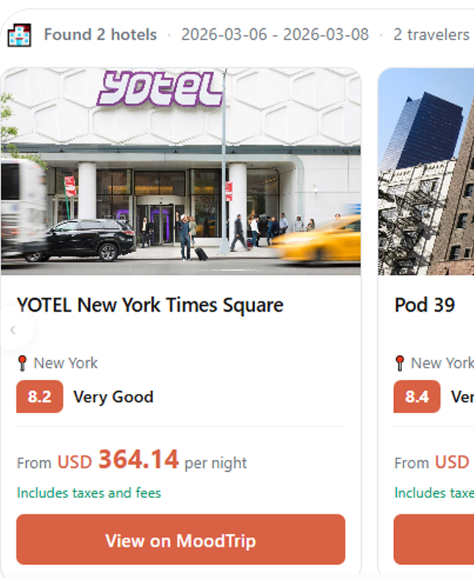Click the location pin under YOTEL title
This screenshot has height=578, width=474.
pos(22,364)
